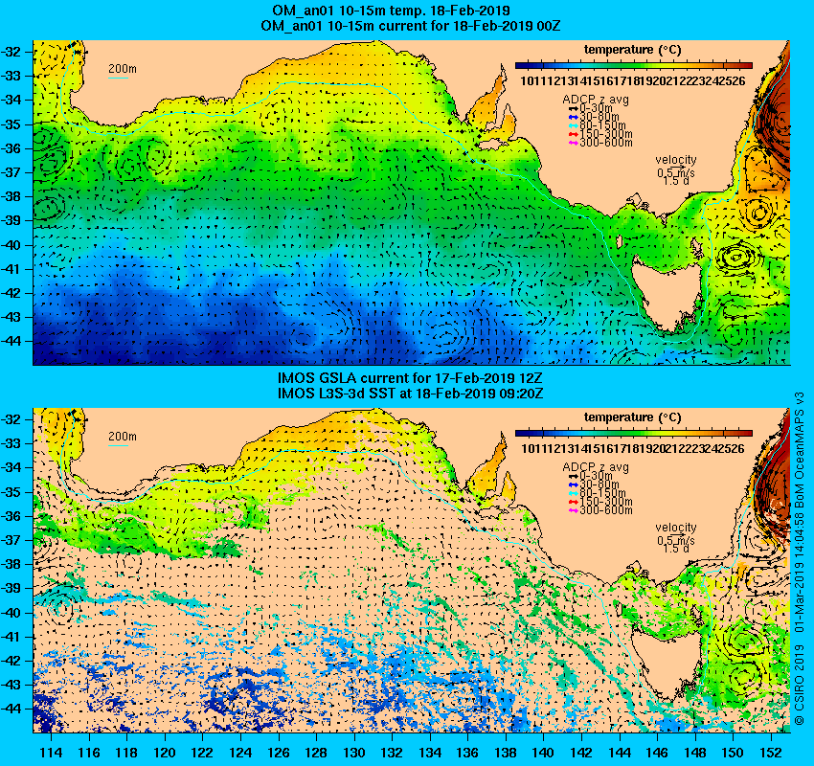
Task: Click the longitude label 152
Action: pyautogui.click(x=770, y=753)
